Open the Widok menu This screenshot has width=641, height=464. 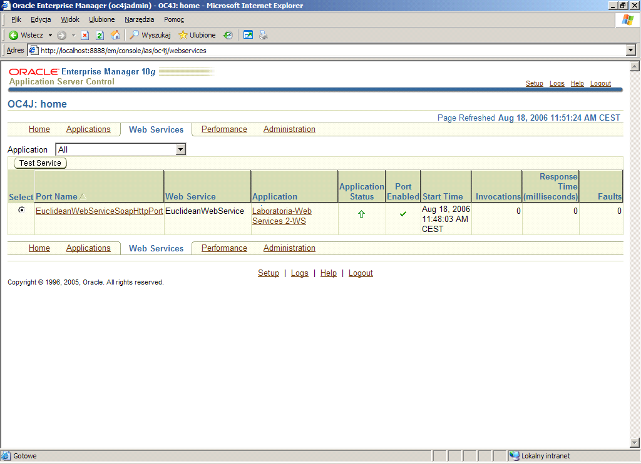tap(70, 19)
